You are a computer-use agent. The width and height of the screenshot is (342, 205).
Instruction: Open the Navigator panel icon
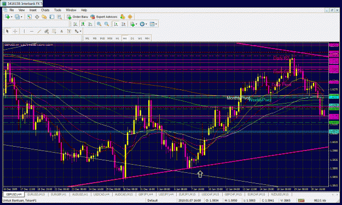pyautogui.click(x=44, y=17)
